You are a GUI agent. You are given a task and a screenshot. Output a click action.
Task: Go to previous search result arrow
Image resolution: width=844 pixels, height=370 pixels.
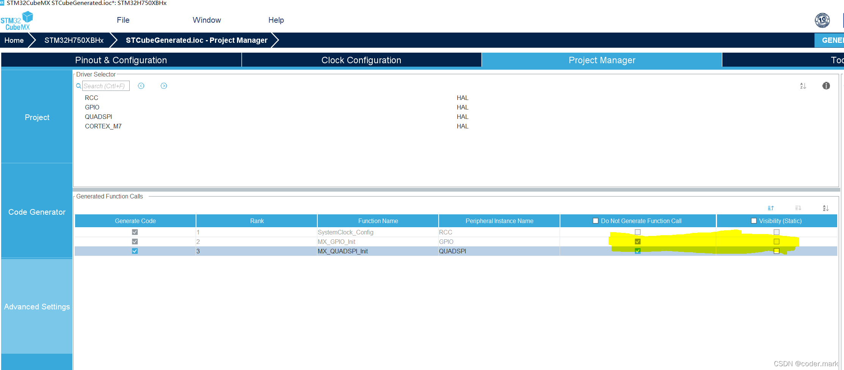141,86
